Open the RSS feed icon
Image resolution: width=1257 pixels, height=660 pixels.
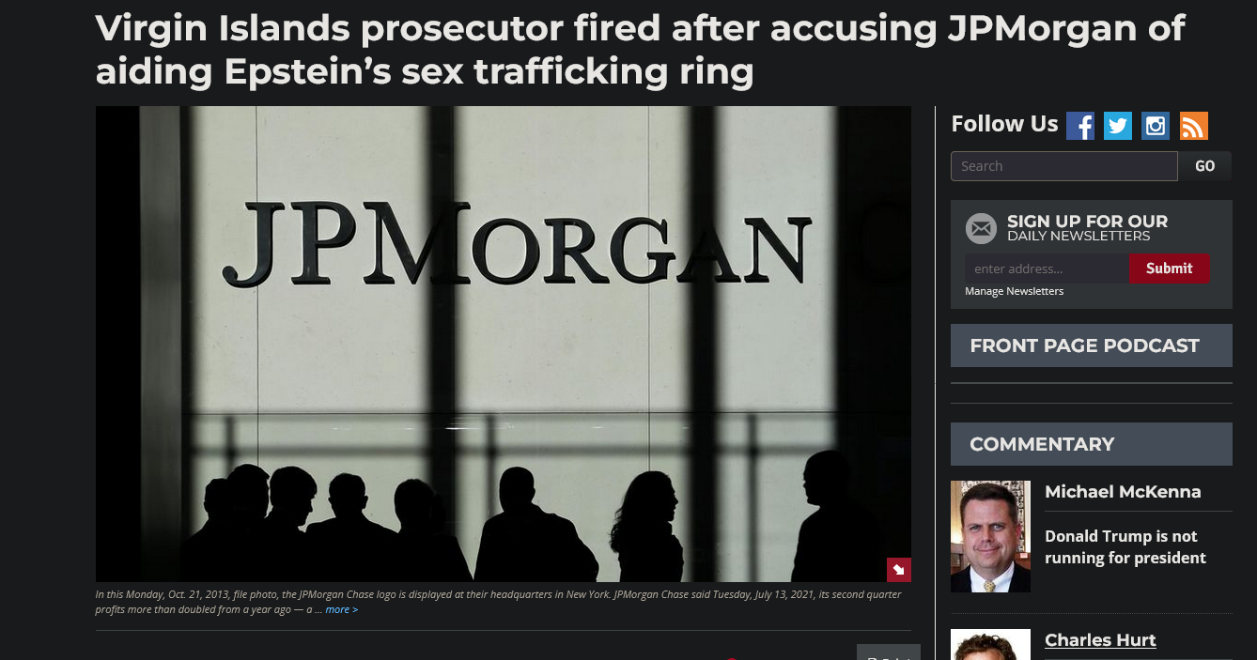coord(1194,126)
